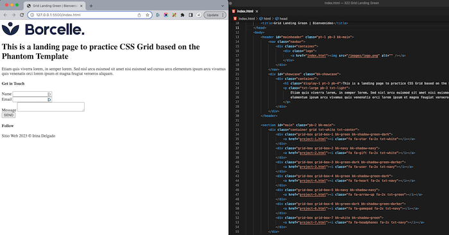Click the 'Get in Touch' heading on page
The width and height of the screenshot is (449, 235).
click(13, 83)
